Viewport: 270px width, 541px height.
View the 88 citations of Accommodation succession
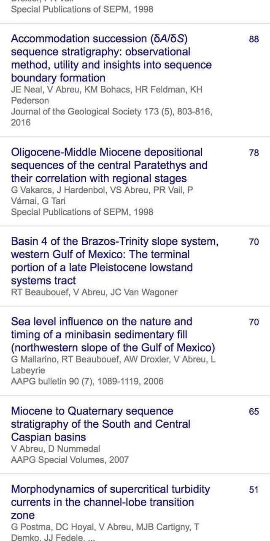coord(254,40)
